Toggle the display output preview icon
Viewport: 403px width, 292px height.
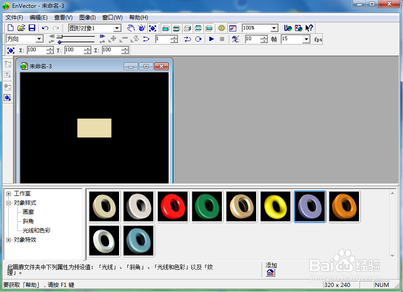(233, 28)
